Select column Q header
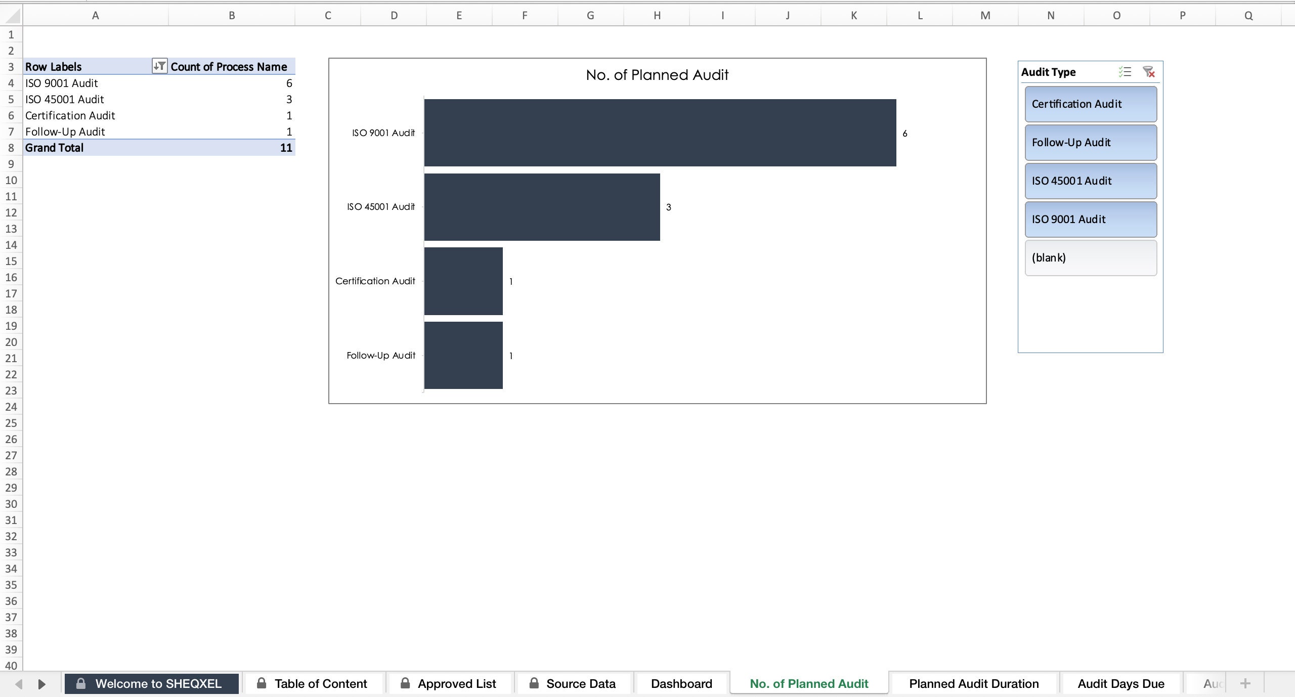1295x697 pixels. click(x=1248, y=16)
